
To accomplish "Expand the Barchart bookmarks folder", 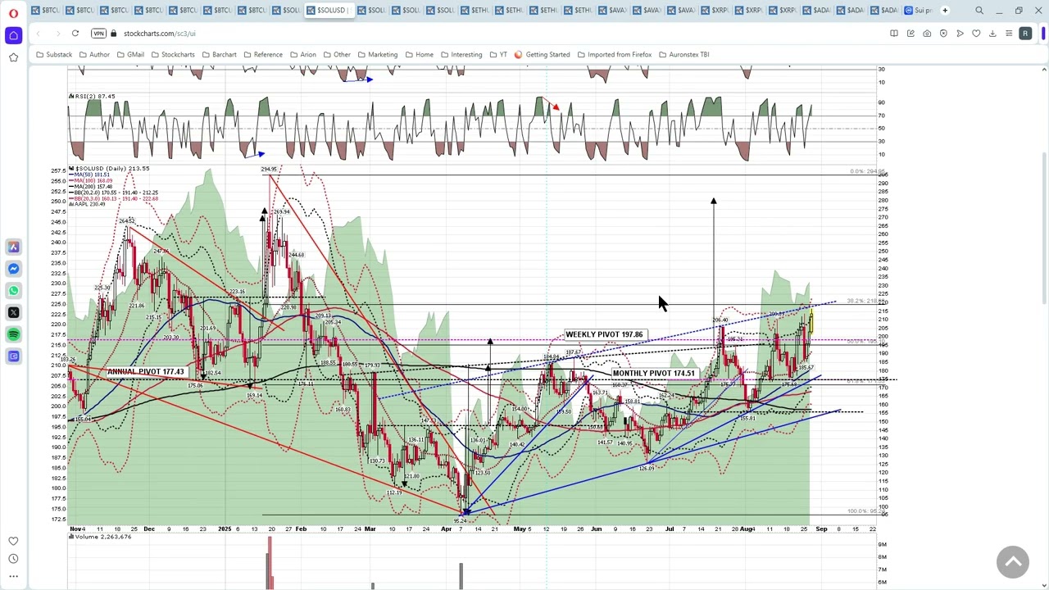I will (x=219, y=55).
